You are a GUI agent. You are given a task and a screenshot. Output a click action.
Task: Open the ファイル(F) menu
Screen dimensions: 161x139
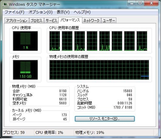point(15,12)
